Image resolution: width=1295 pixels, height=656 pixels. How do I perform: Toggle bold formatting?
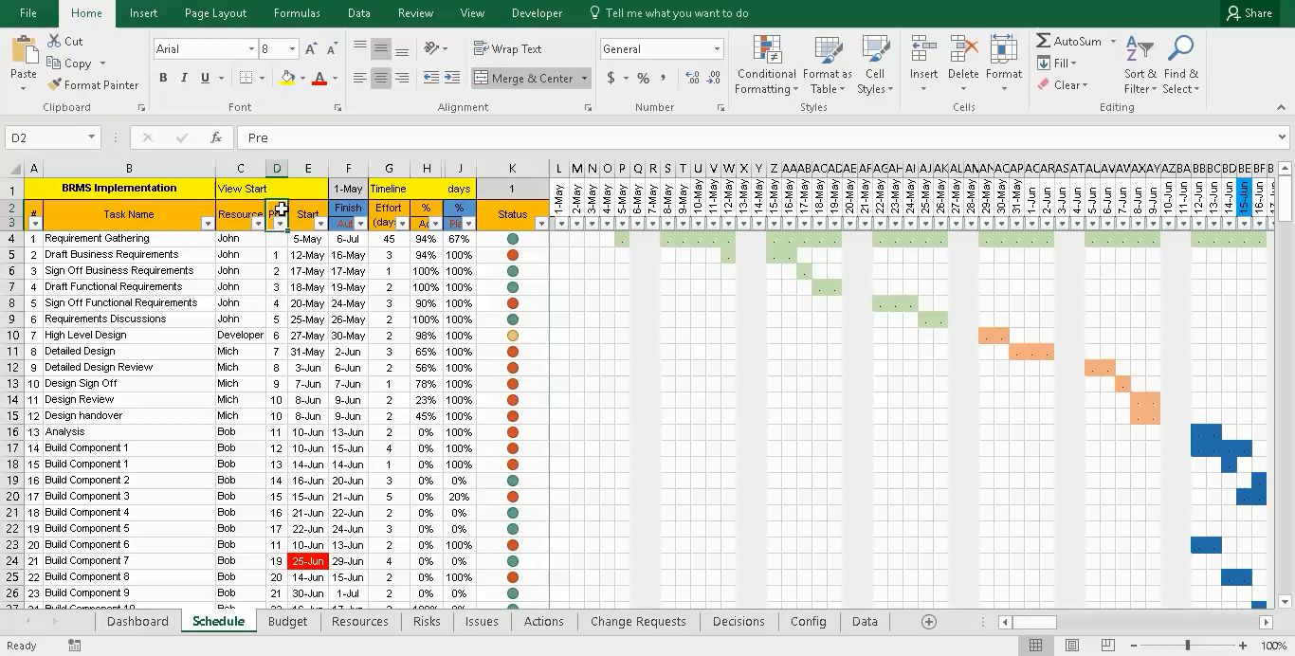coord(162,78)
